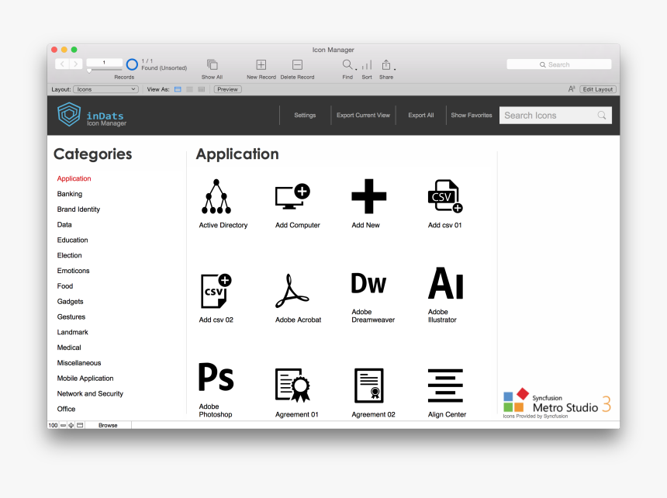Click Show Favorites
Screen dimensions: 667x498
tap(472, 116)
